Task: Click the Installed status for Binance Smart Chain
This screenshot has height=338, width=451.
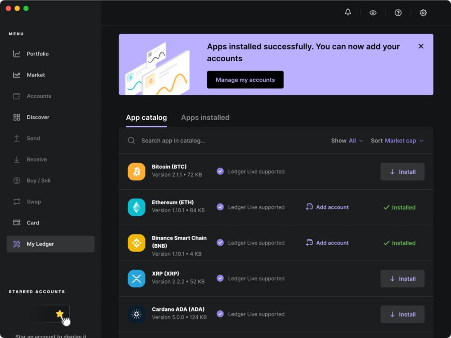Action: click(399, 243)
